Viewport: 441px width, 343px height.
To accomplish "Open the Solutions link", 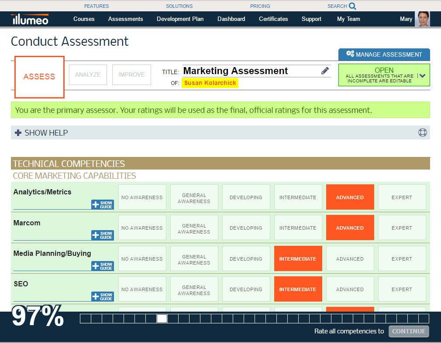I will (x=179, y=6).
